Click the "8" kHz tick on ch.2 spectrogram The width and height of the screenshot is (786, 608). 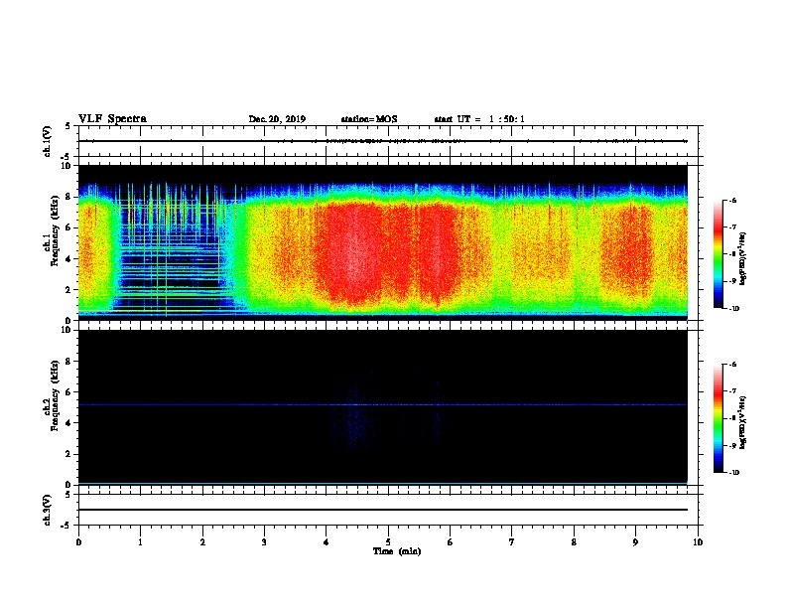(x=69, y=361)
